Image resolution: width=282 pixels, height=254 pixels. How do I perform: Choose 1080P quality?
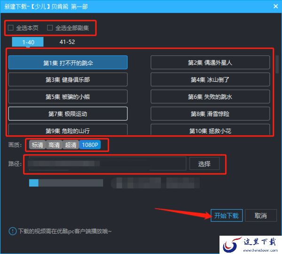(x=90, y=145)
